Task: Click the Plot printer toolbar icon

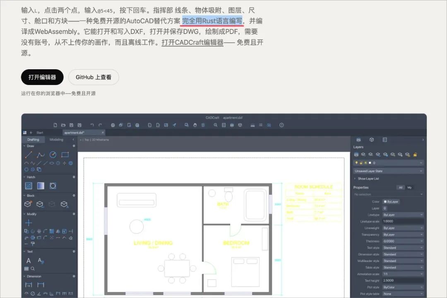Action: point(113,125)
